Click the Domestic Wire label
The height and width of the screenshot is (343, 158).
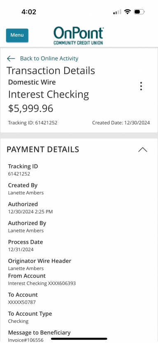[x=32, y=82]
